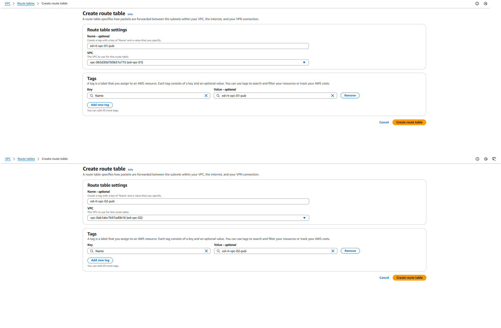
Task: Go to Route tables breadcrumb in lower page
Action: 26,159
